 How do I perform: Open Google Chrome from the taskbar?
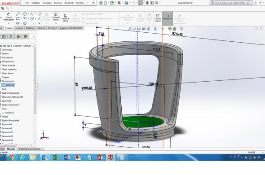click(x=12, y=157)
